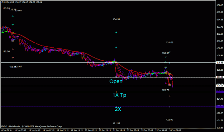Click the square marker at the 25 Jan price peak
The image size is (224, 132).
[x=166, y=67]
